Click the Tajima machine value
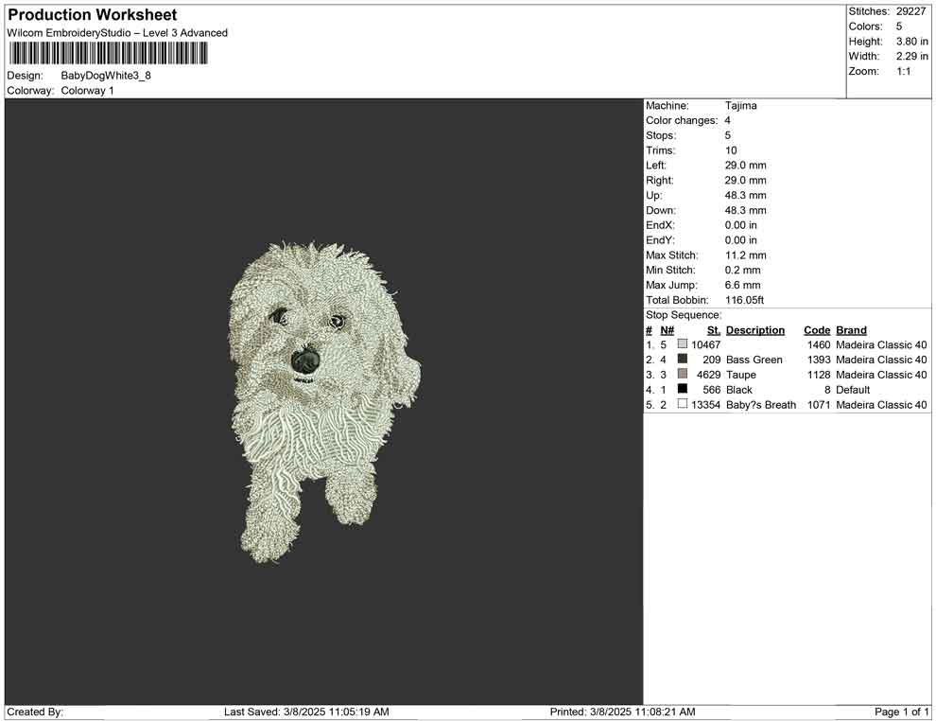This screenshot has width=936, height=721. [740, 106]
